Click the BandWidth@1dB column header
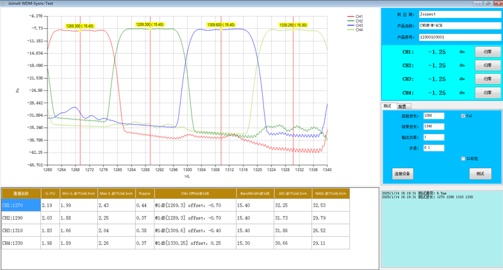Image resolution: width=503 pixels, height=270 pixels. pos(255,194)
